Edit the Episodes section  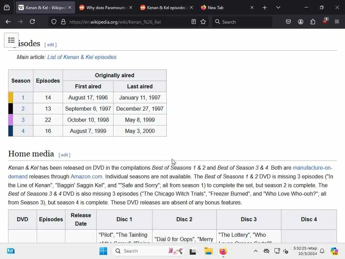pyautogui.click(x=51, y=45)
